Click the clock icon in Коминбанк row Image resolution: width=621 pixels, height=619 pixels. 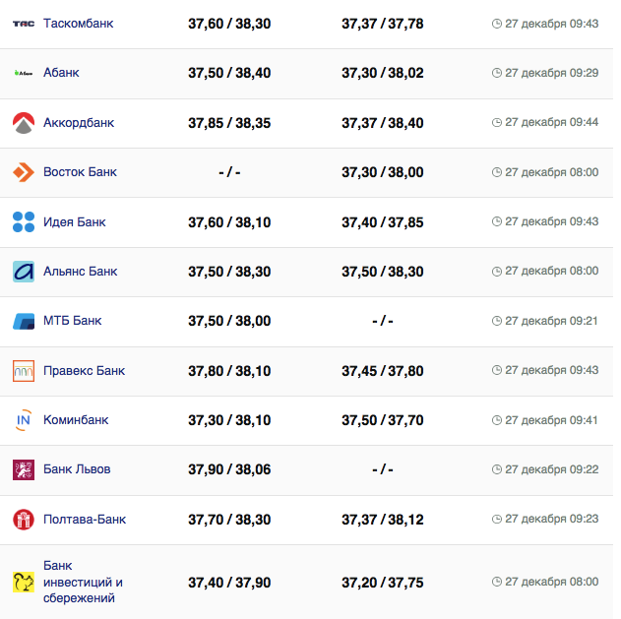tap(496, 420)
